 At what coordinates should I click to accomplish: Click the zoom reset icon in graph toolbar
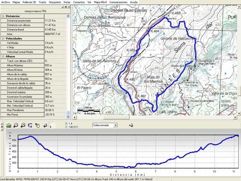coord(45,125)
